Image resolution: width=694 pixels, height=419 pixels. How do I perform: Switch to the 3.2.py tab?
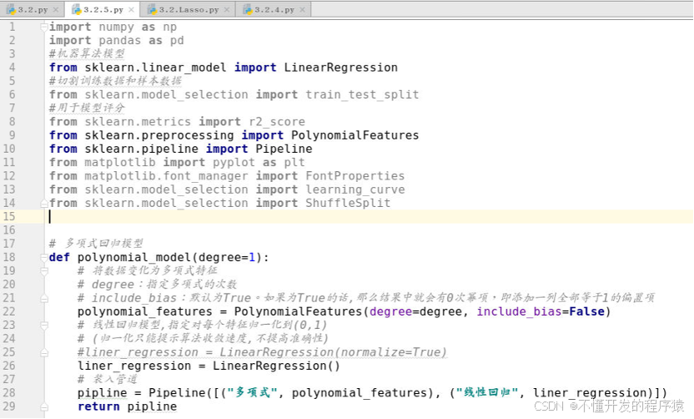pyautogui.click(x=33, y=9)
